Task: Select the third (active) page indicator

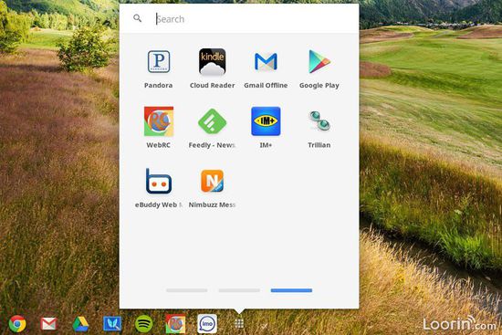Action: (x=291, y=290)
